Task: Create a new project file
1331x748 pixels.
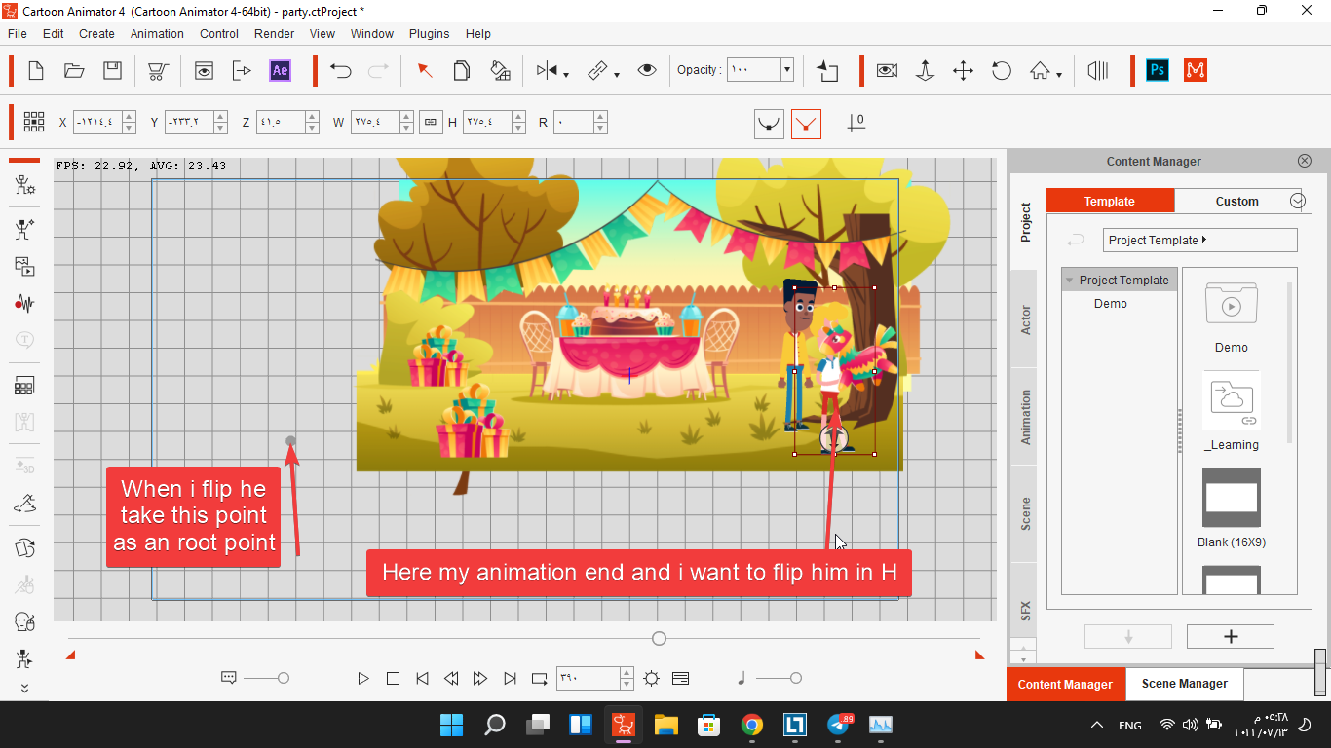Action: pos(36,70)
